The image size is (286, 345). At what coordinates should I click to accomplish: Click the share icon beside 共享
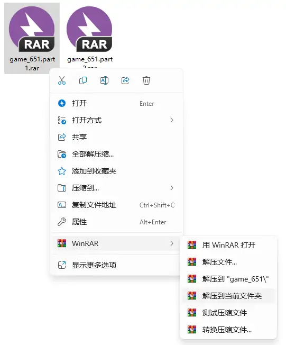(x=62, y=137)
